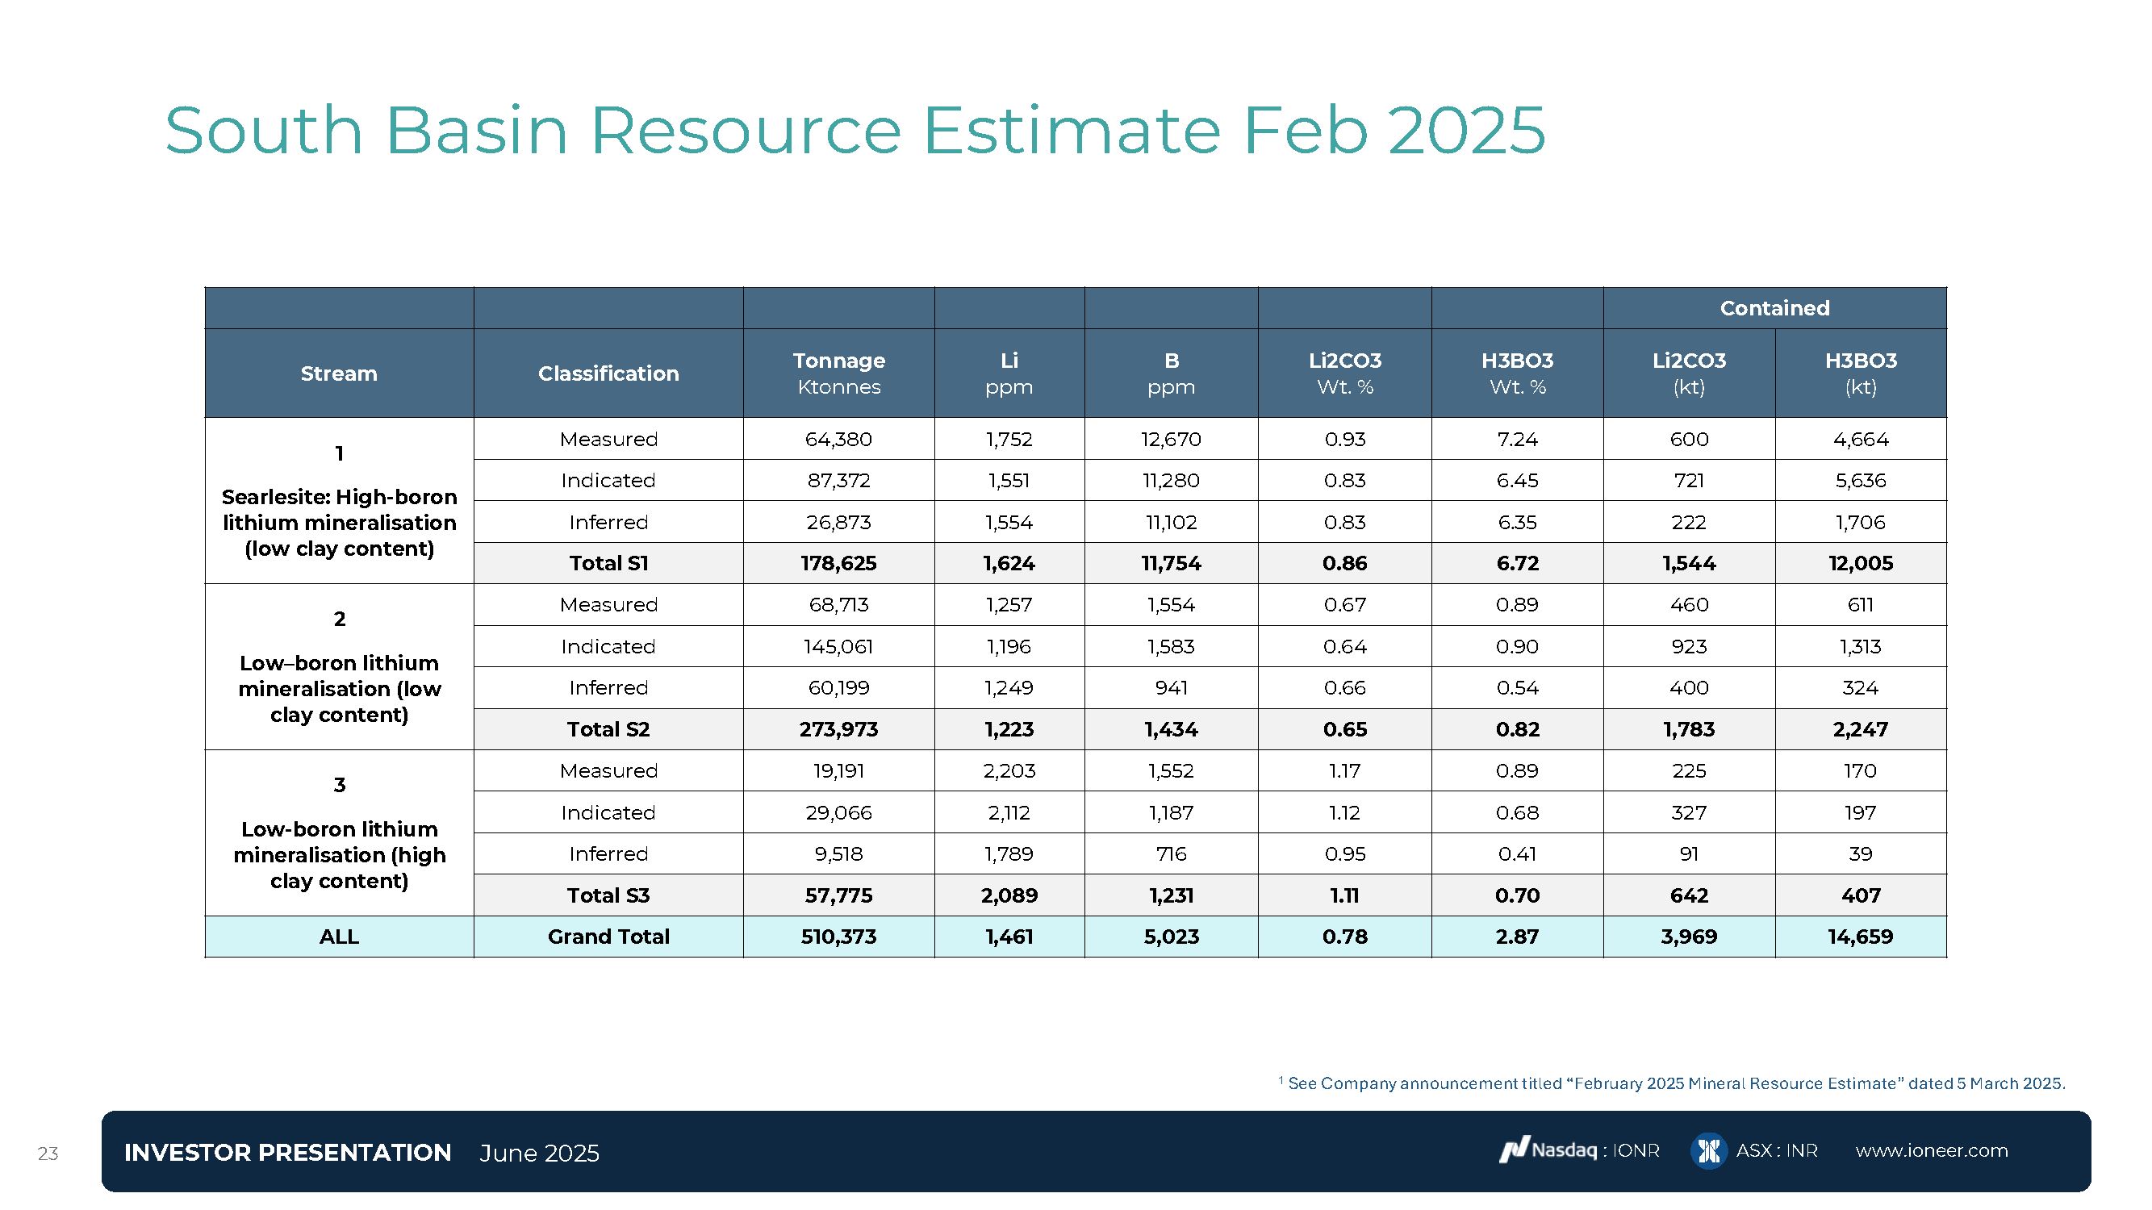Select the Stream column header
The image size is (2152, 1210).
pyautogui.click(x=339, y=373)
